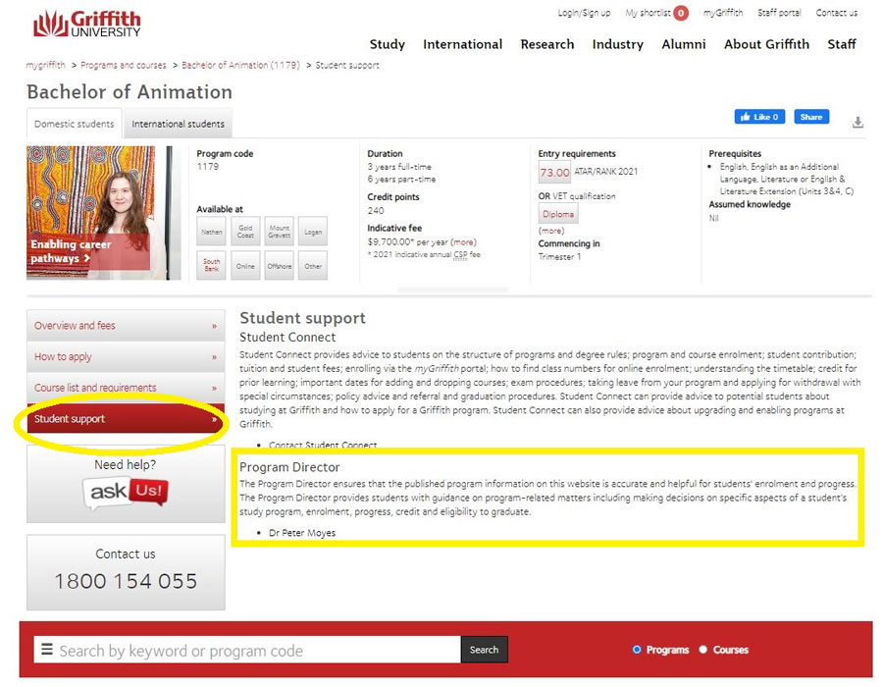
Task: Click the South Bank campus tile
Action: (212, 264)
